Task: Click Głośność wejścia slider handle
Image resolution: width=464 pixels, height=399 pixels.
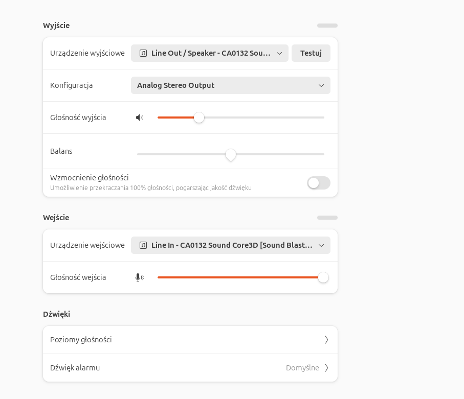Action: coord(323,277)
